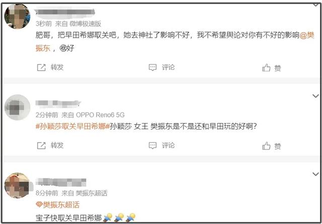Click the repost icon on the second post
The height and width of the screenshot is (224, 322).
tap(41, 146)
